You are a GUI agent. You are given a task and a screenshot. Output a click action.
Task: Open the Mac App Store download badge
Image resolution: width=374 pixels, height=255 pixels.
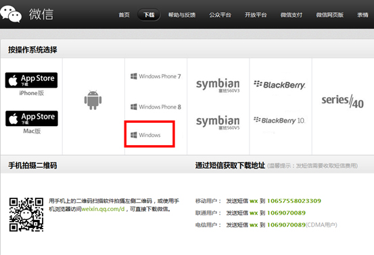pyautogui.click(x=32, y=119)
